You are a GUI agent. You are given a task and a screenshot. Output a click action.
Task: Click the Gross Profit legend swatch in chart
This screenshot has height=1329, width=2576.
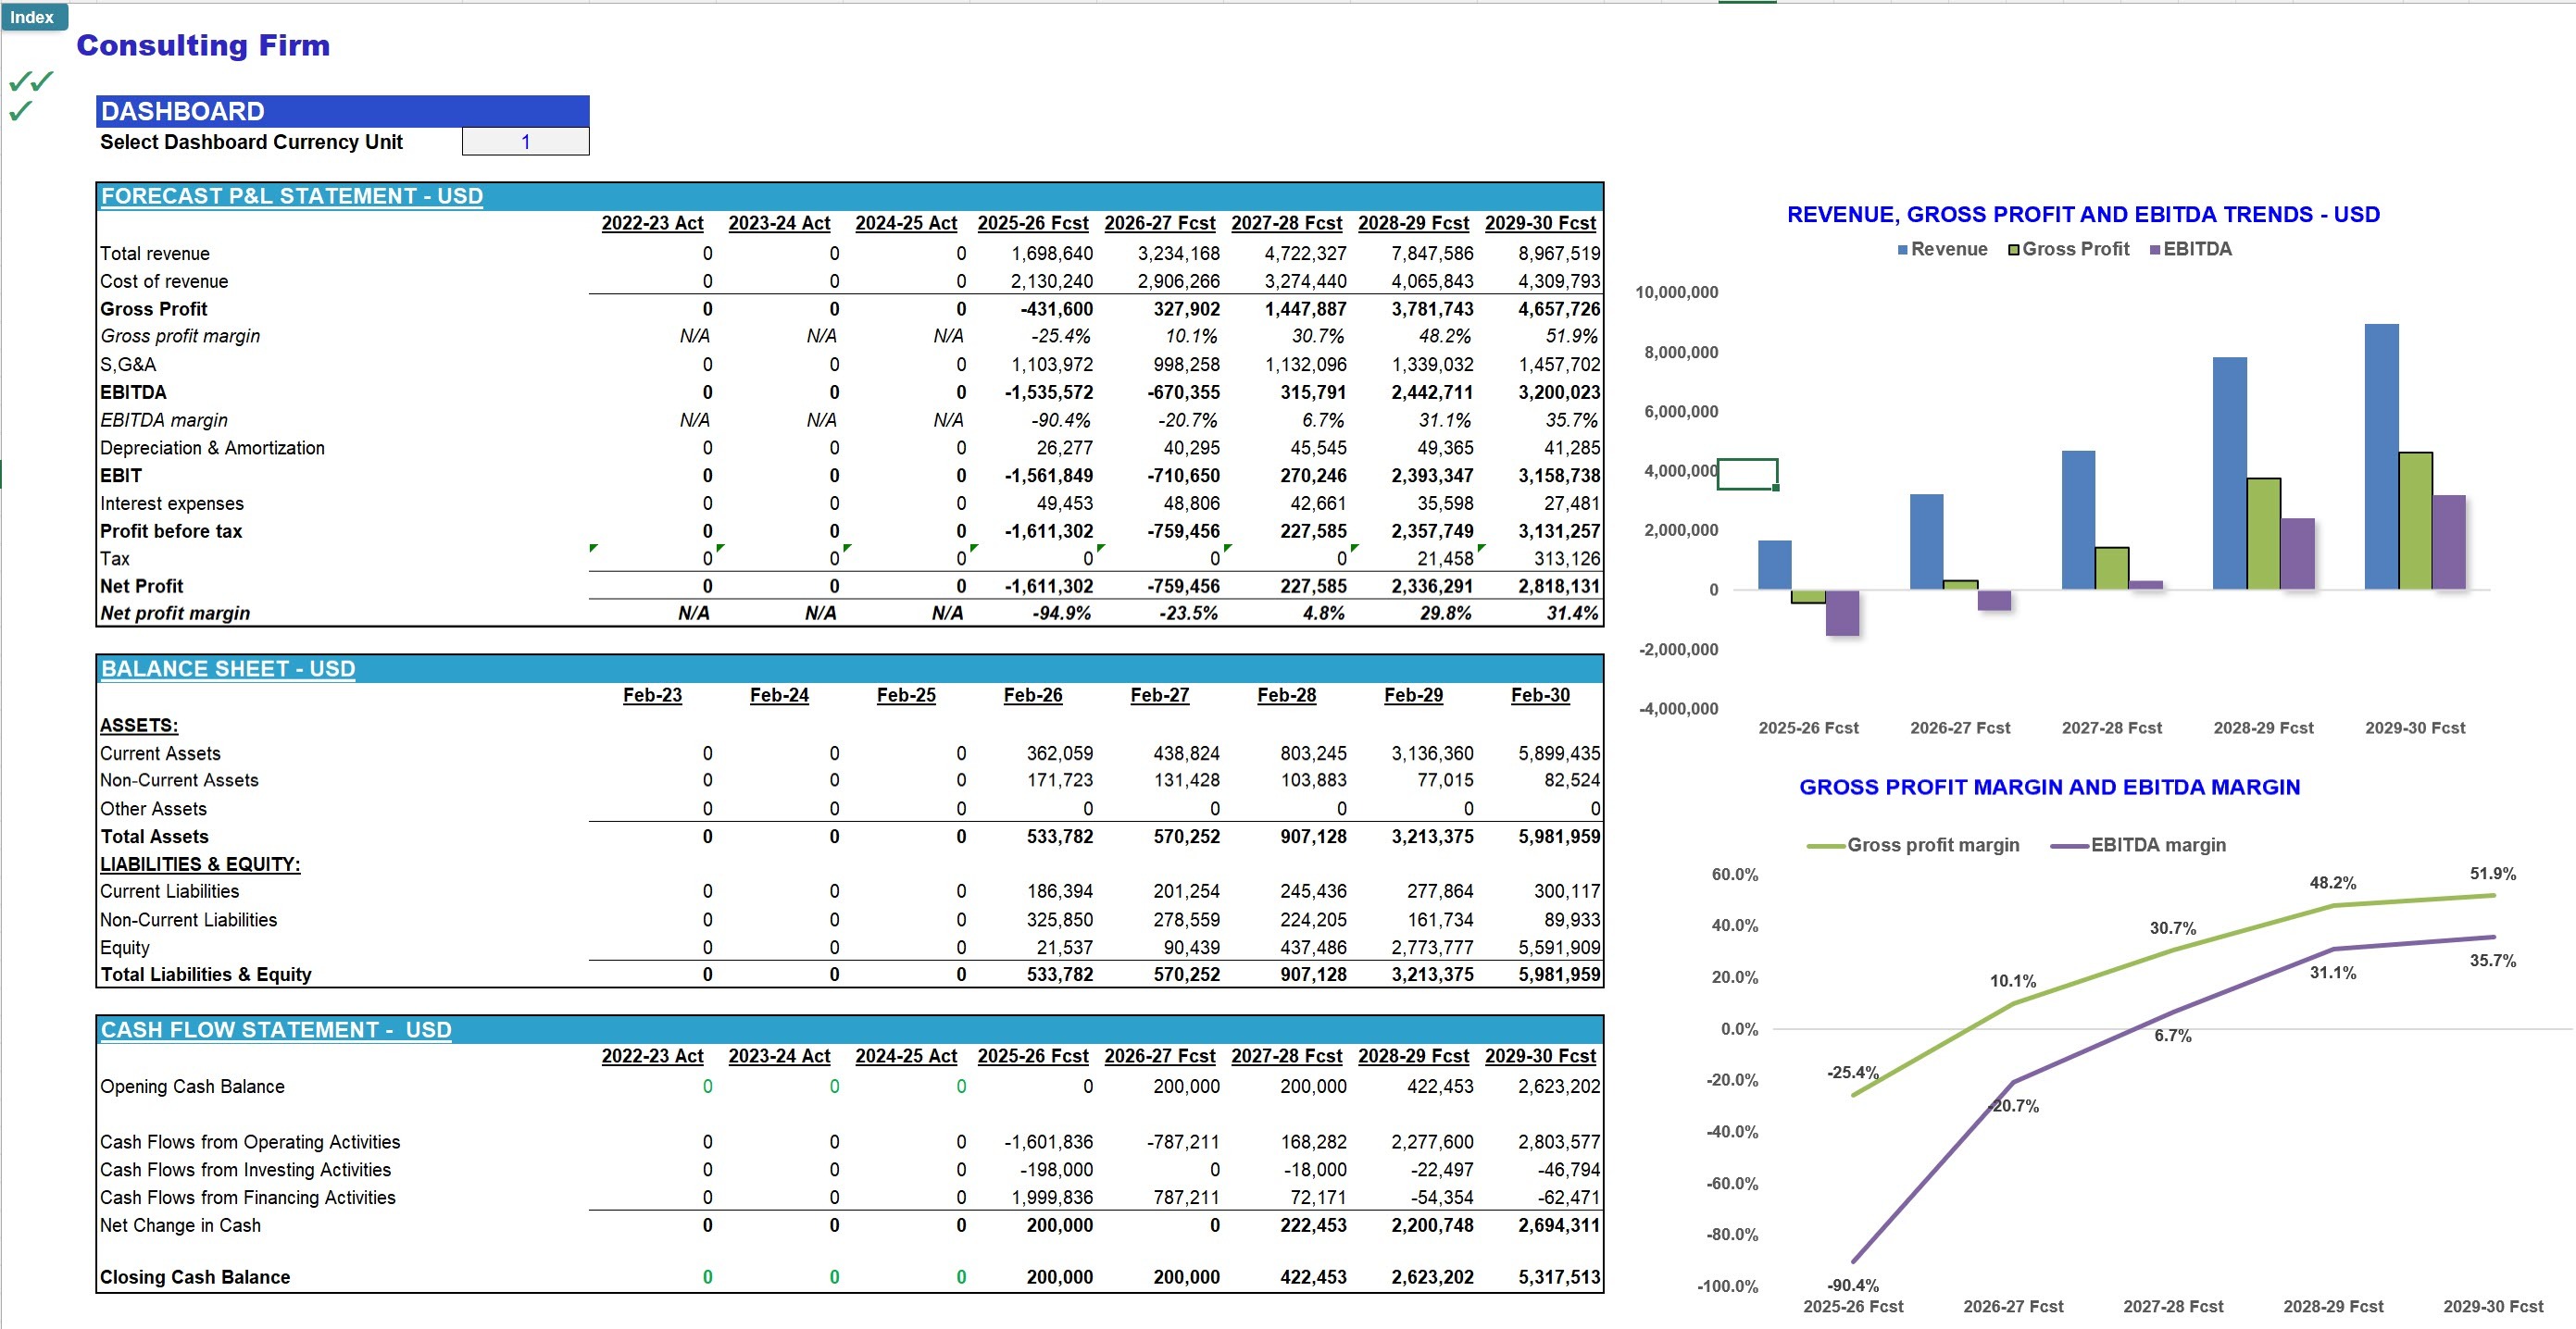pos(2014,250)
